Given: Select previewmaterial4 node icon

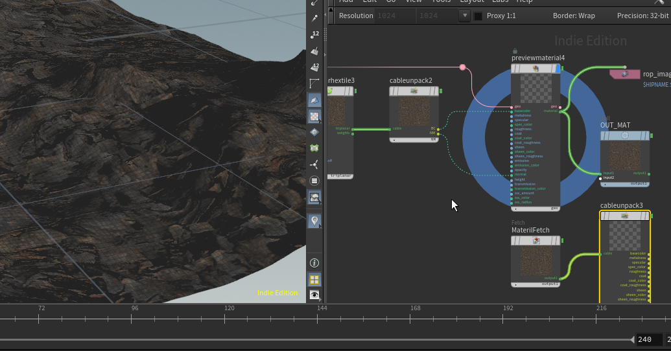Looking at the screenshot, I should pos(536,69).
